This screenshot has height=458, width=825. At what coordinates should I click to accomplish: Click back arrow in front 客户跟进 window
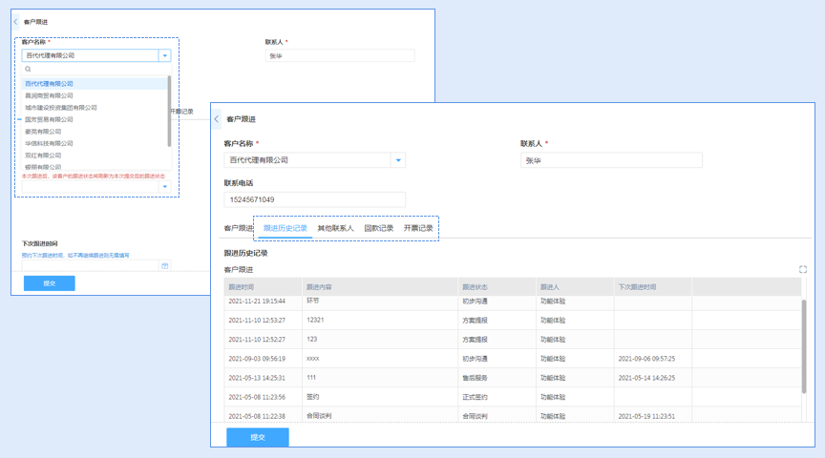click(217, 119)
